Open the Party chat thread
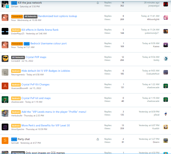This screenshot has height=154, width=171. [x=24, y=139]
